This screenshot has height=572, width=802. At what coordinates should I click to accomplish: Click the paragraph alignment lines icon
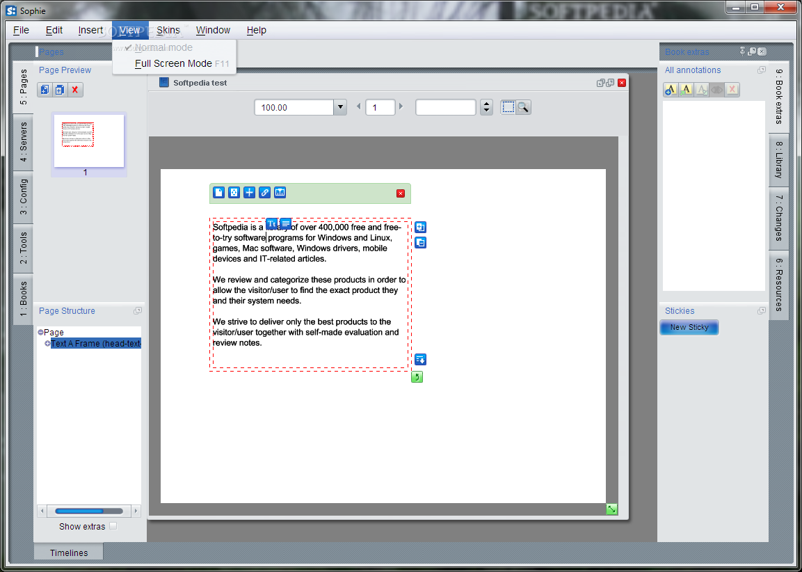click(285, 223)
